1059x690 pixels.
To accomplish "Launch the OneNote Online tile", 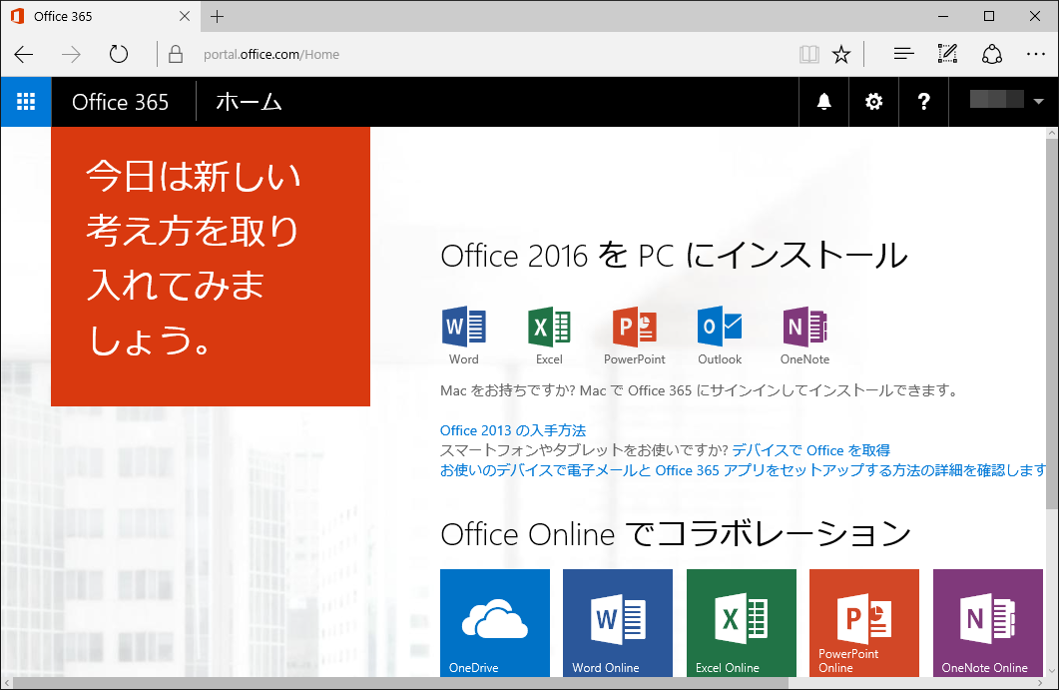I will [x=988, y=622].
